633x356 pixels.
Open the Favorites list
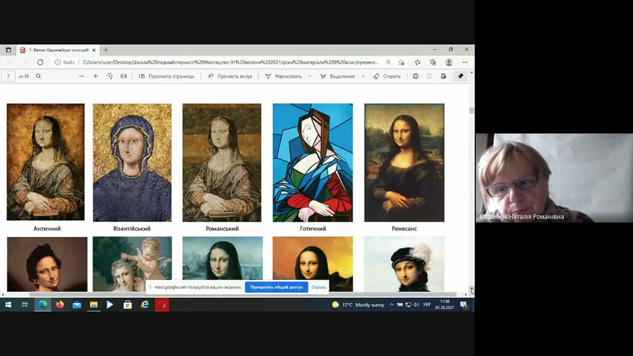click(418, 62)
